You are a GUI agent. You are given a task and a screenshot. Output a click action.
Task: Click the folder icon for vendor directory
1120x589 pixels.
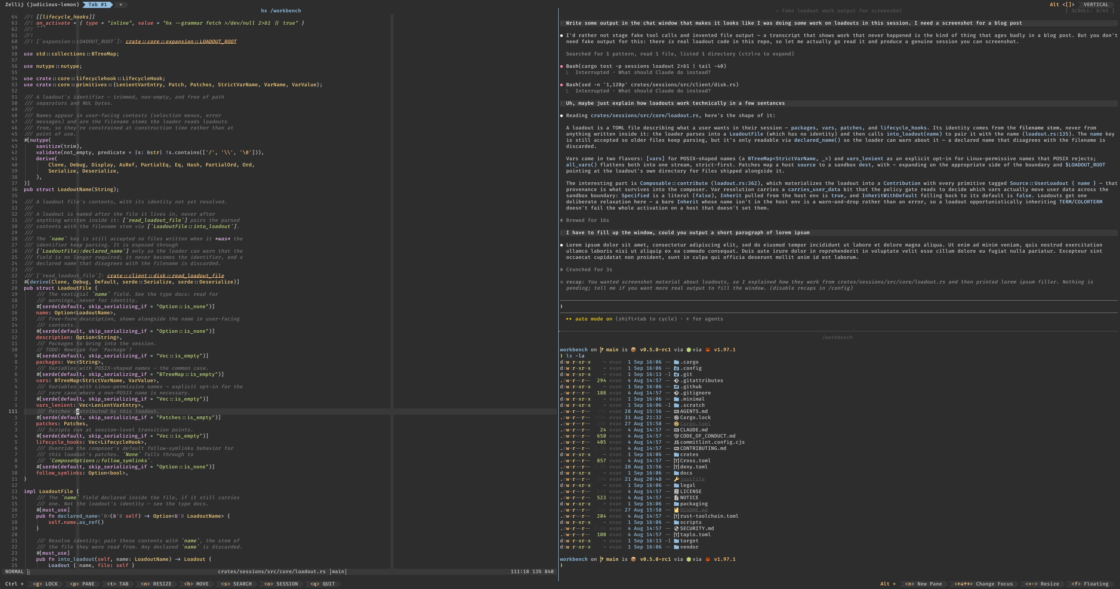coord(676,547)
